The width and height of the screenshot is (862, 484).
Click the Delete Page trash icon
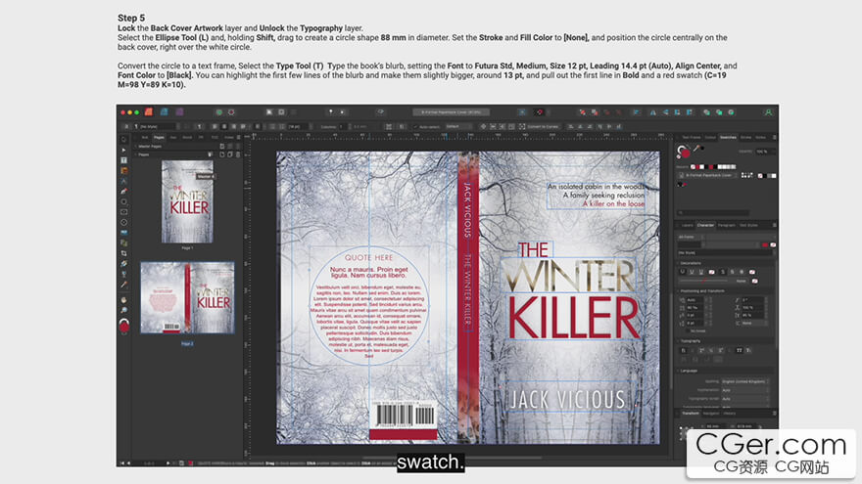(x=237, y=154)
